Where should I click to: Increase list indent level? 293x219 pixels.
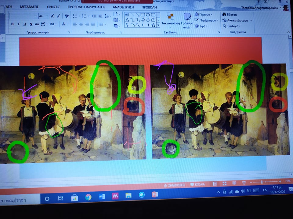tap(100, 16)
